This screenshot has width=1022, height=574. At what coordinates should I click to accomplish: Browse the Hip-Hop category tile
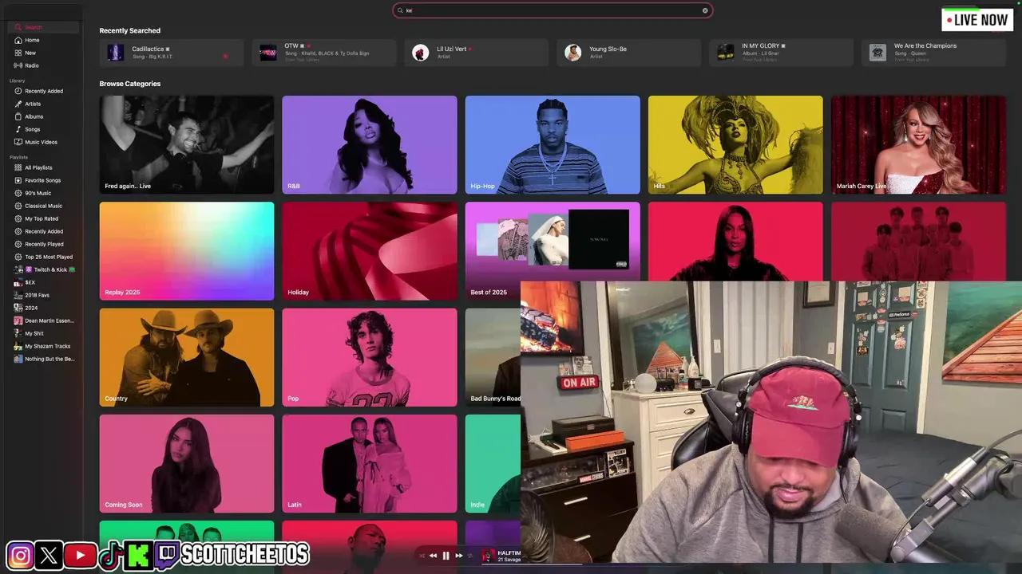tap(553, 145)
